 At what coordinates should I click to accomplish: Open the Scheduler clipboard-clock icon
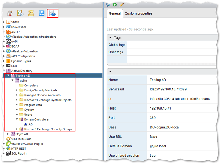[x=20, y=13]
